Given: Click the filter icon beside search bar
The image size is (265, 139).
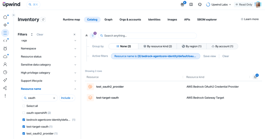Looking at the screenshot, I should [x=93, y=36].
